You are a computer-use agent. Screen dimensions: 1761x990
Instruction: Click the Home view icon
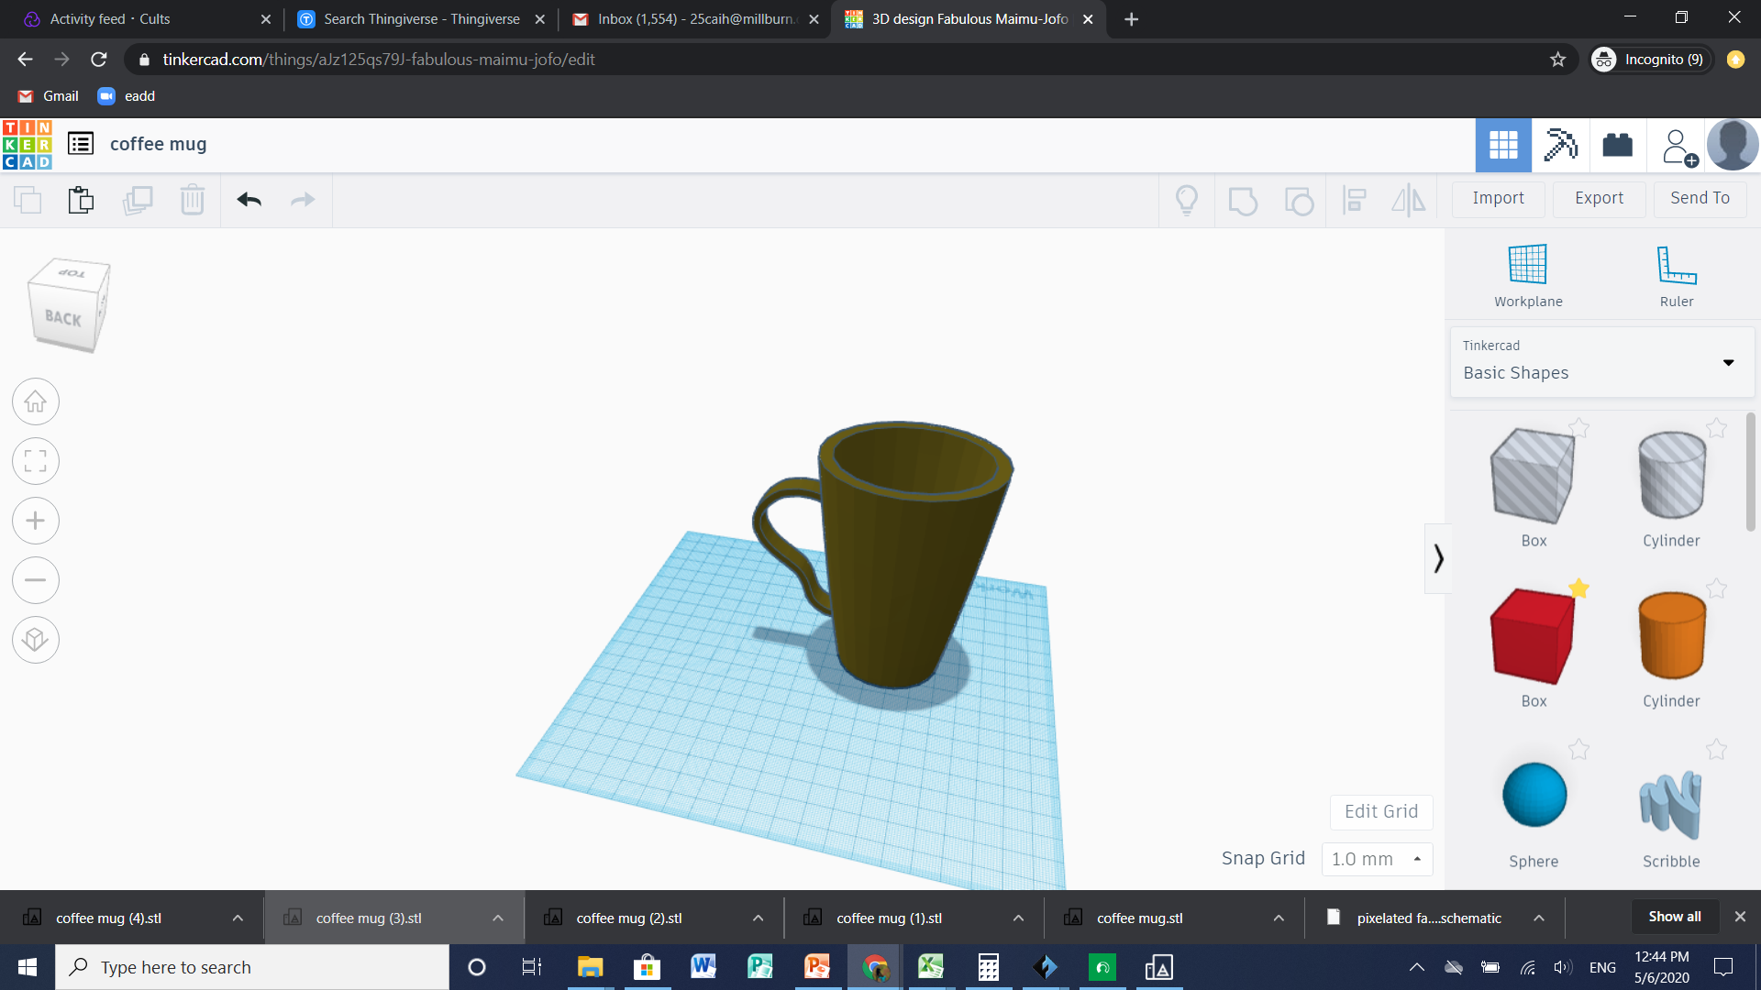[35, 401]
